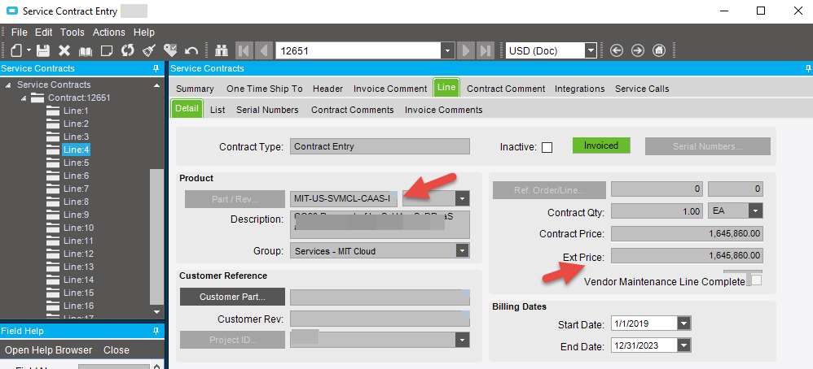Click the New document icon in toolbar

[x=16, y=50]
